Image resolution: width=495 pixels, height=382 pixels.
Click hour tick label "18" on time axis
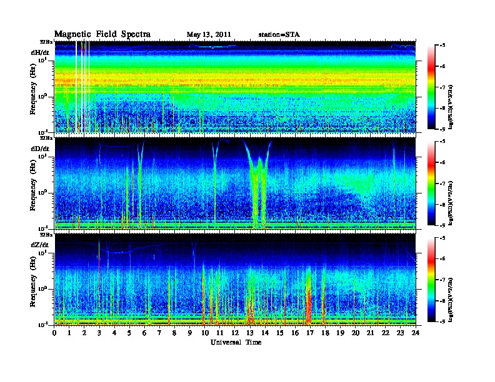[x=325, y=333]
